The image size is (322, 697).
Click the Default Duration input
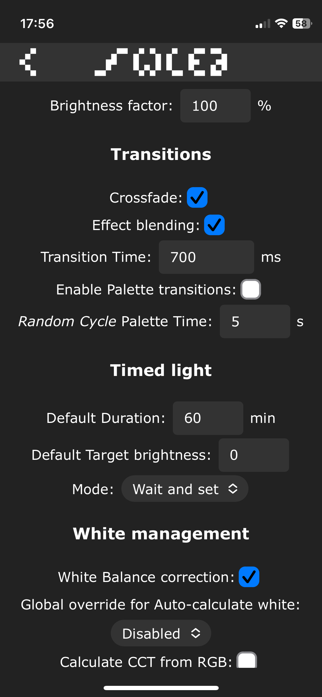(208, 418)
